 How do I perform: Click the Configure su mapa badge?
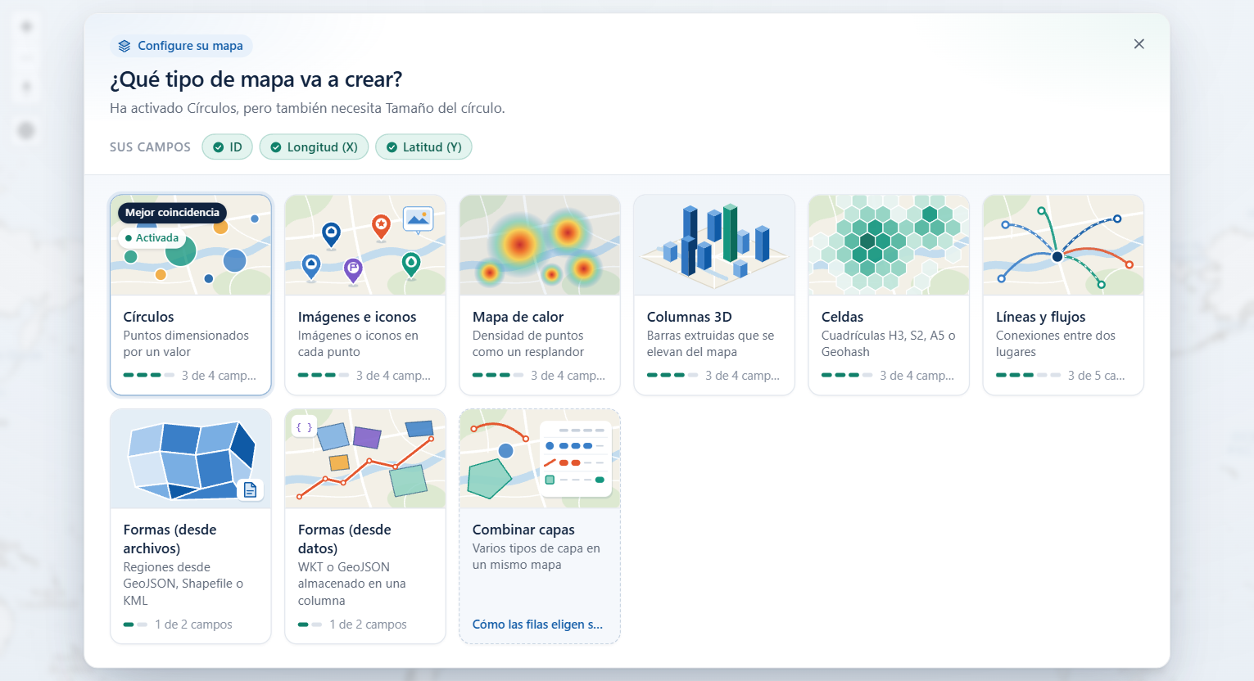[x=181, y=46]
